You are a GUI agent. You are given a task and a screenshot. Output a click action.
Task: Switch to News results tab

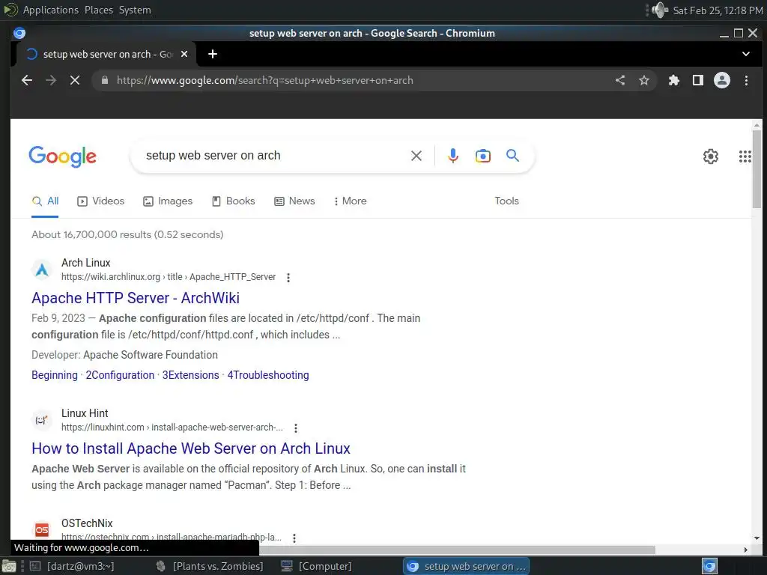[294, 201]
